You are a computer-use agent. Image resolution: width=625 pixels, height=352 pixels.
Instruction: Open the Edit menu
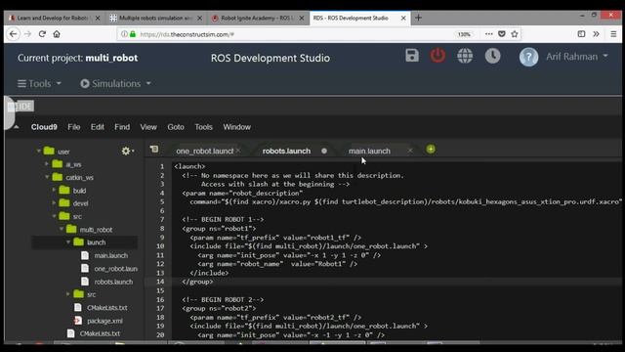coord(98,127)
